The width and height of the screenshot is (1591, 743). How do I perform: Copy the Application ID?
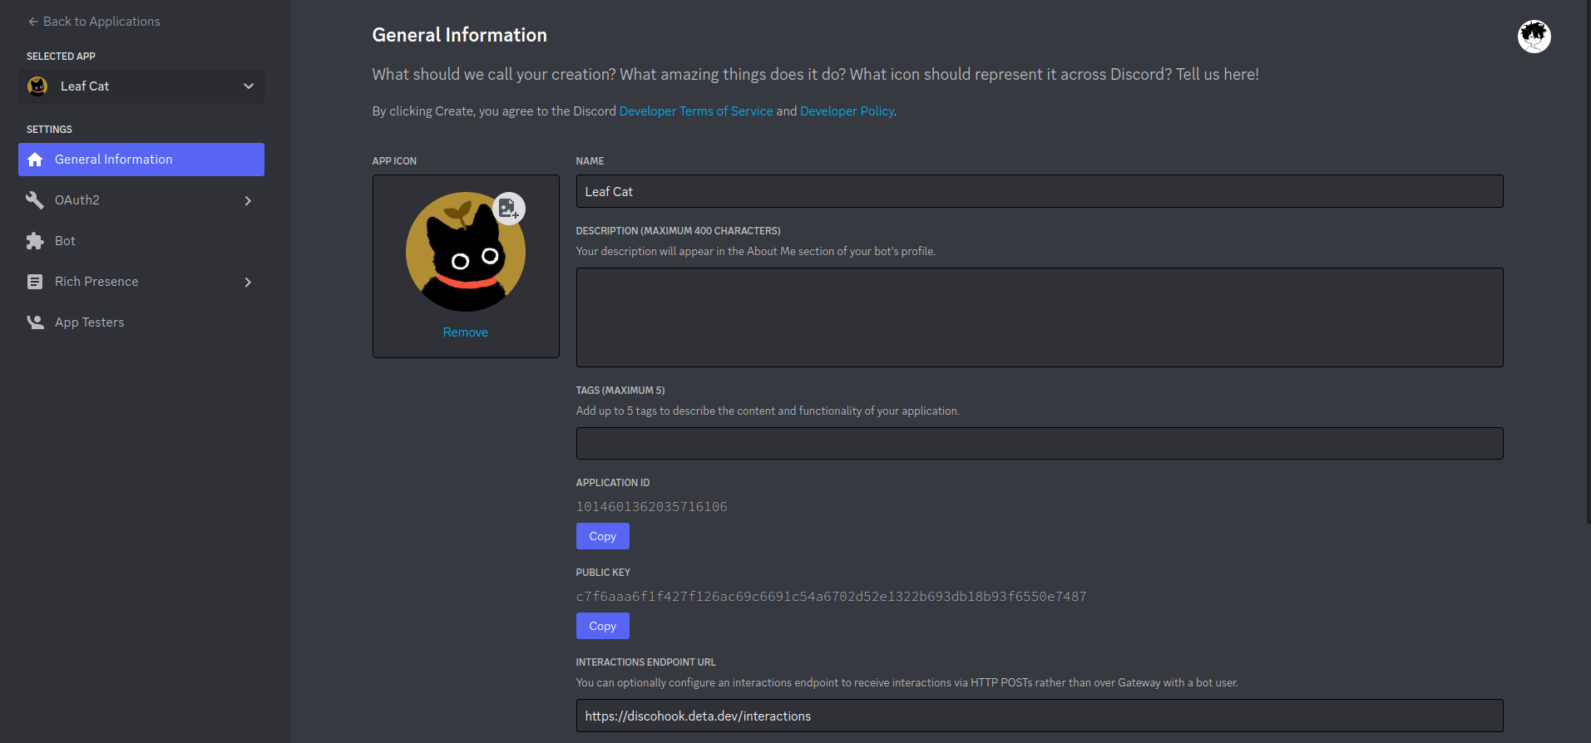[603, 536]
